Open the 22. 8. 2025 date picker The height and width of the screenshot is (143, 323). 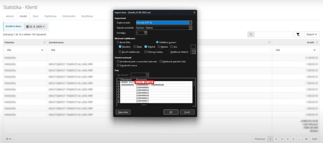[35, 27]
